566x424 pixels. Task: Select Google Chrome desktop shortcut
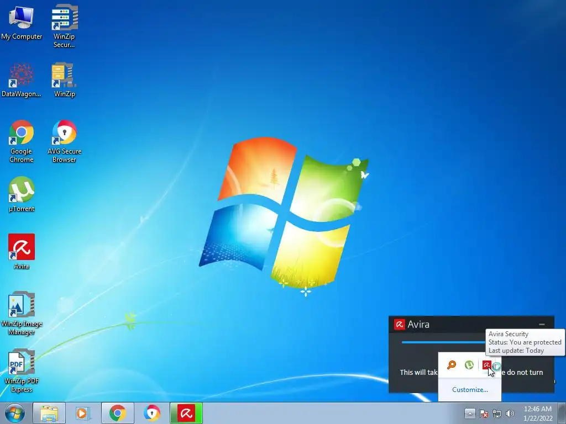tap(22, 141)
